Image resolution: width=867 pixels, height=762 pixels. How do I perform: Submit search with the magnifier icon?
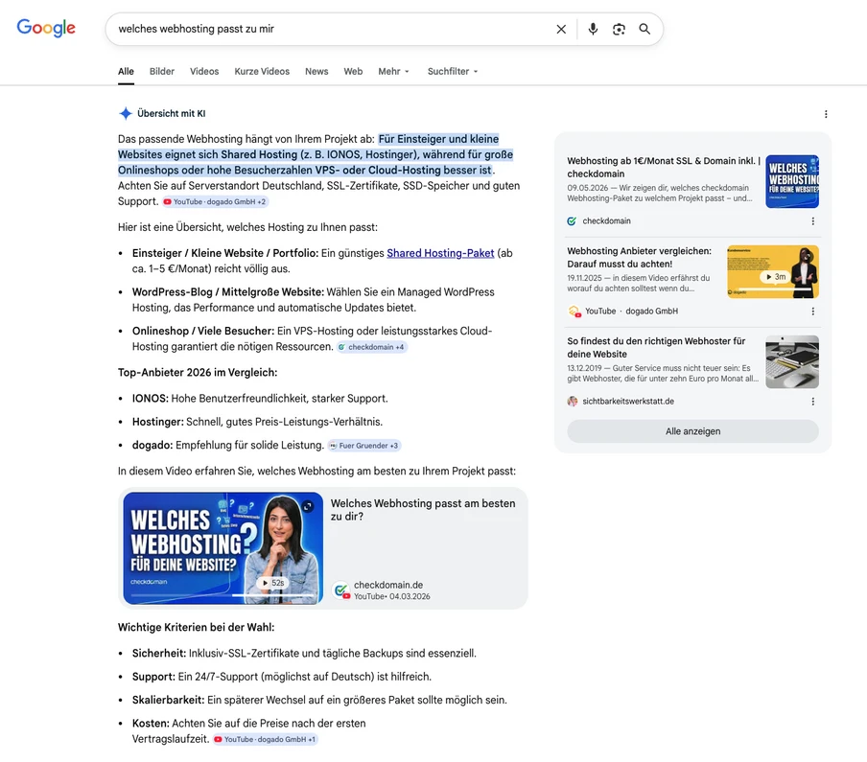(x=644, y=29)
